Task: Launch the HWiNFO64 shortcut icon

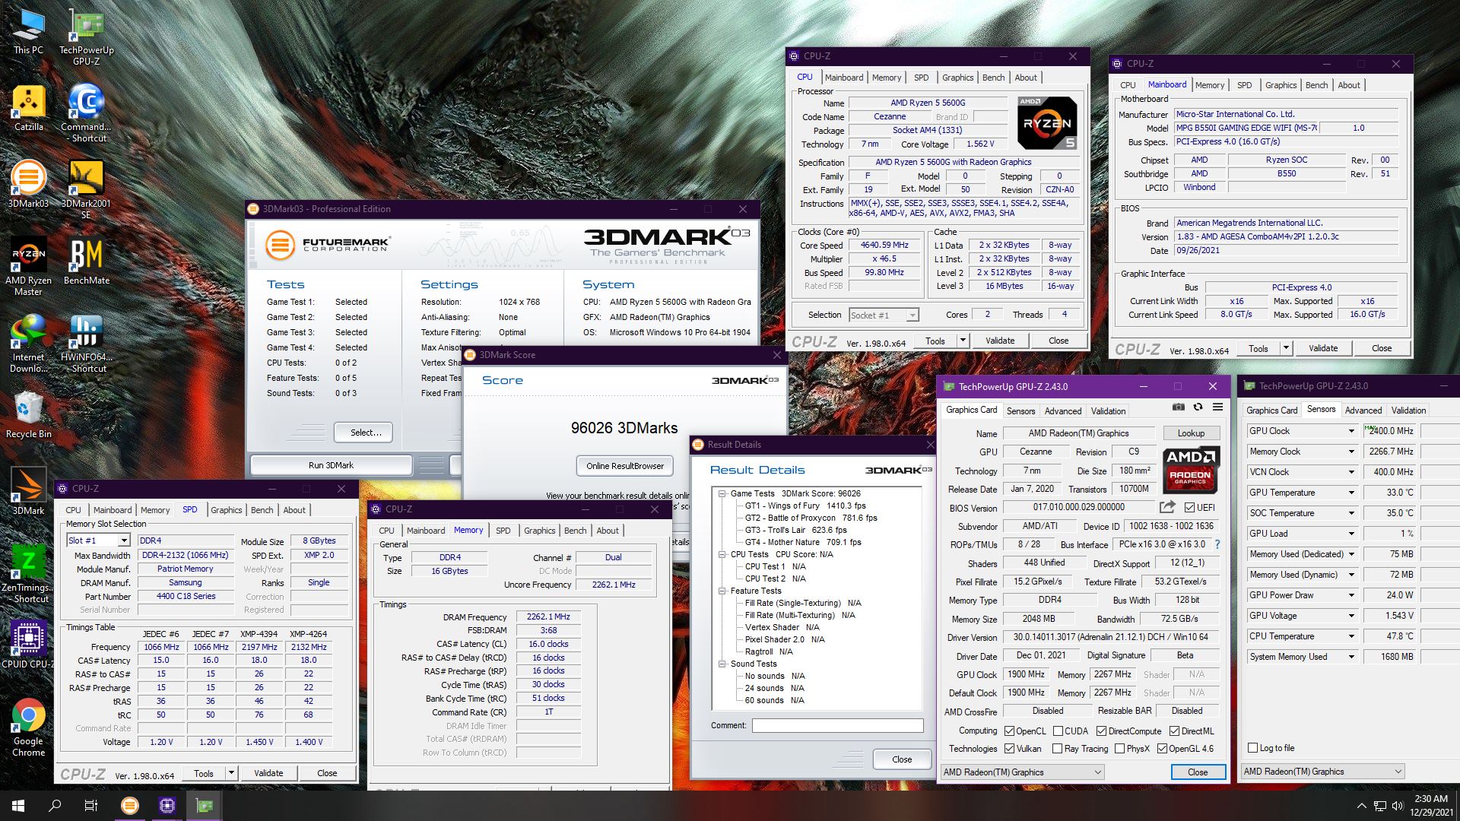Action: 87,344
